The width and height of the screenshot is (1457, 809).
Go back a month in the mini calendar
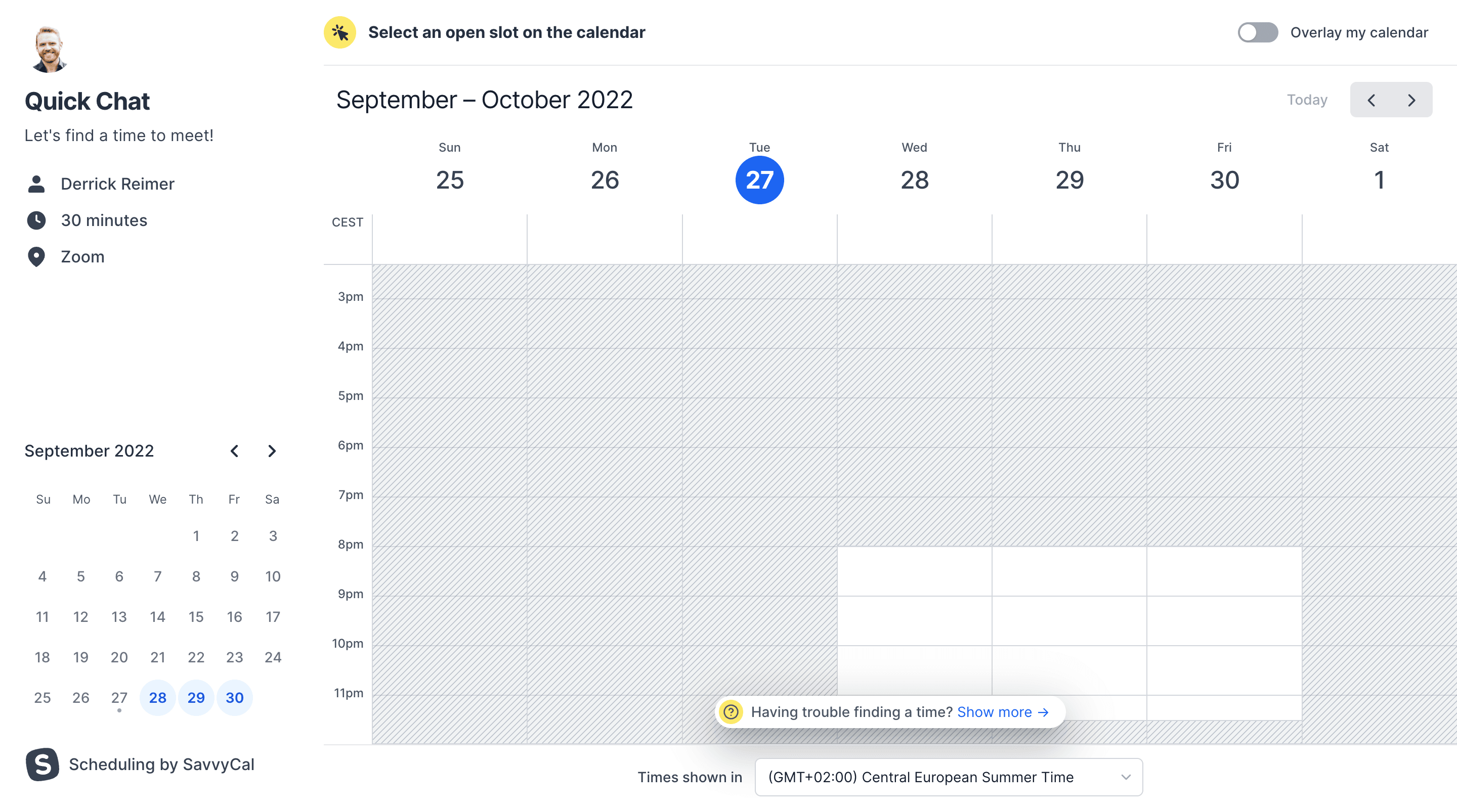pyautogui.click(x=234, y=451)
